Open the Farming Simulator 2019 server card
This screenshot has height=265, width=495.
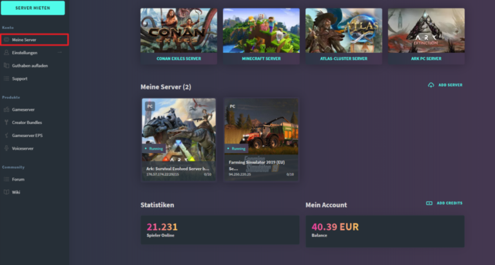point(261,140)
